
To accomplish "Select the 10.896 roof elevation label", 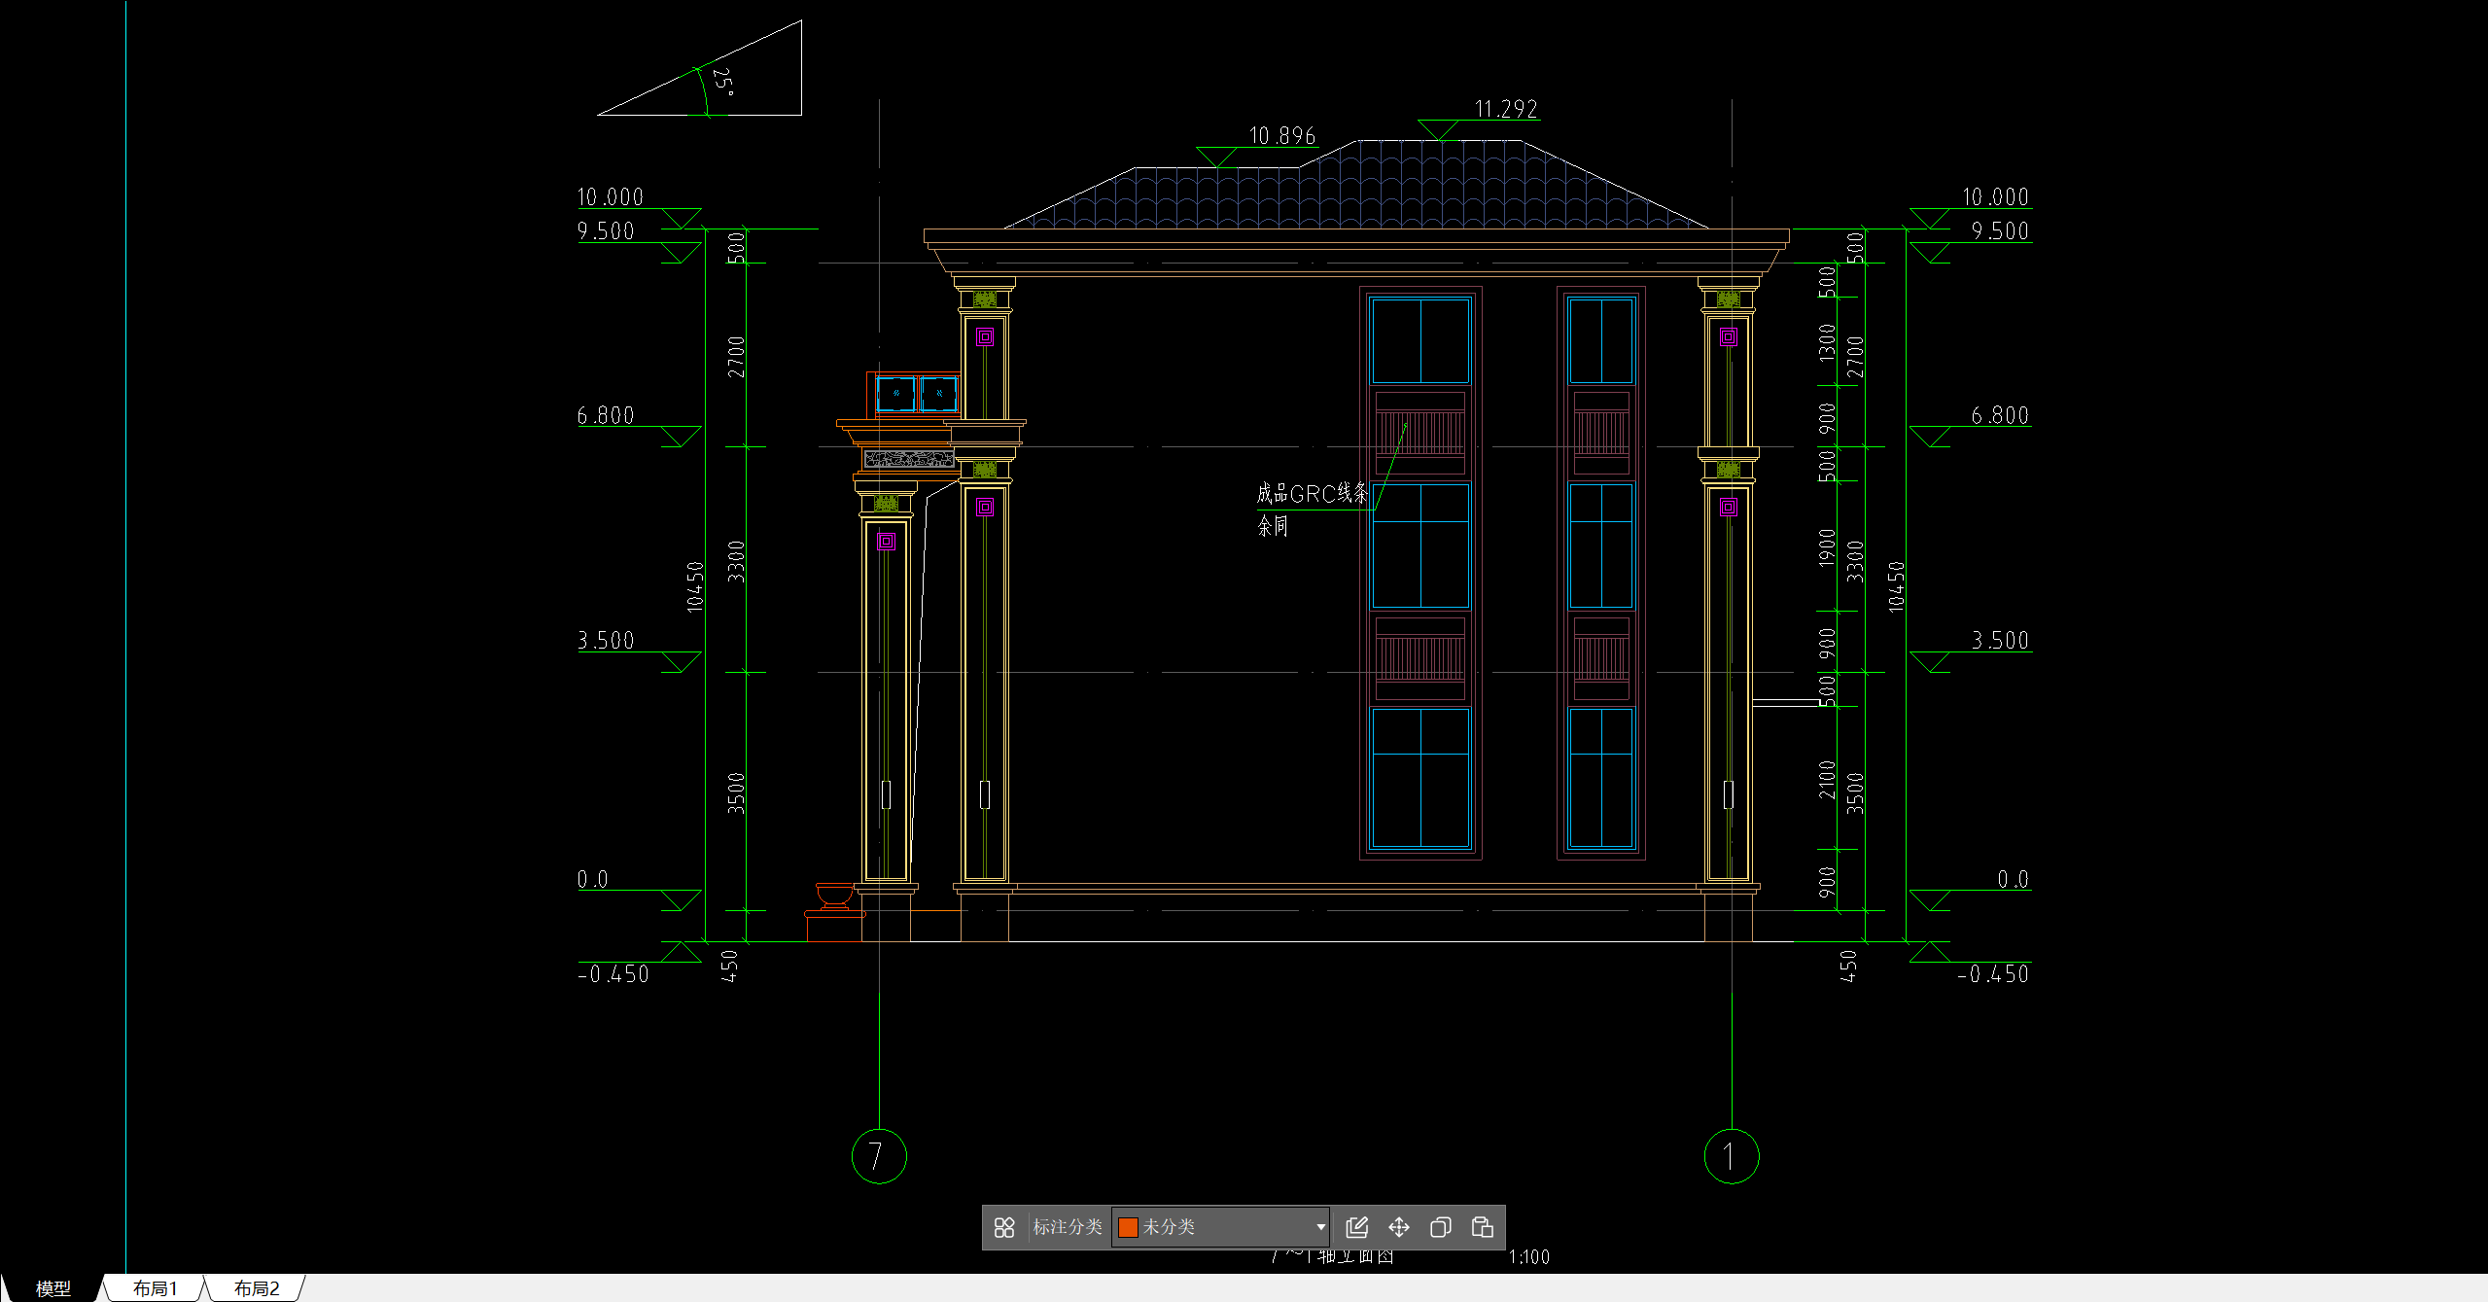I will (x=1281, y=136).
